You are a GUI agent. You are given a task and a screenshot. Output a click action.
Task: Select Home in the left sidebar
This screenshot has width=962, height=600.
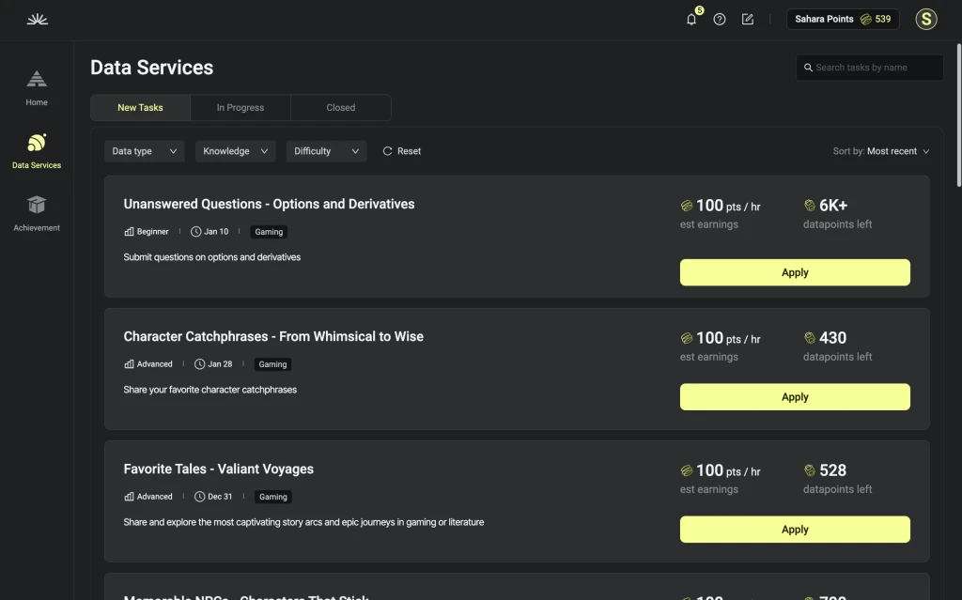click(x=36, y=86)
